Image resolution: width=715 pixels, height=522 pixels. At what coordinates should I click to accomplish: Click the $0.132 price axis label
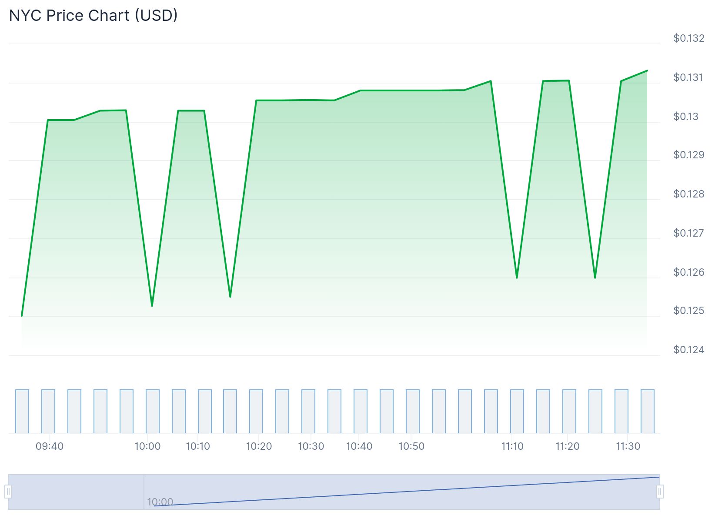pos(688,38)
